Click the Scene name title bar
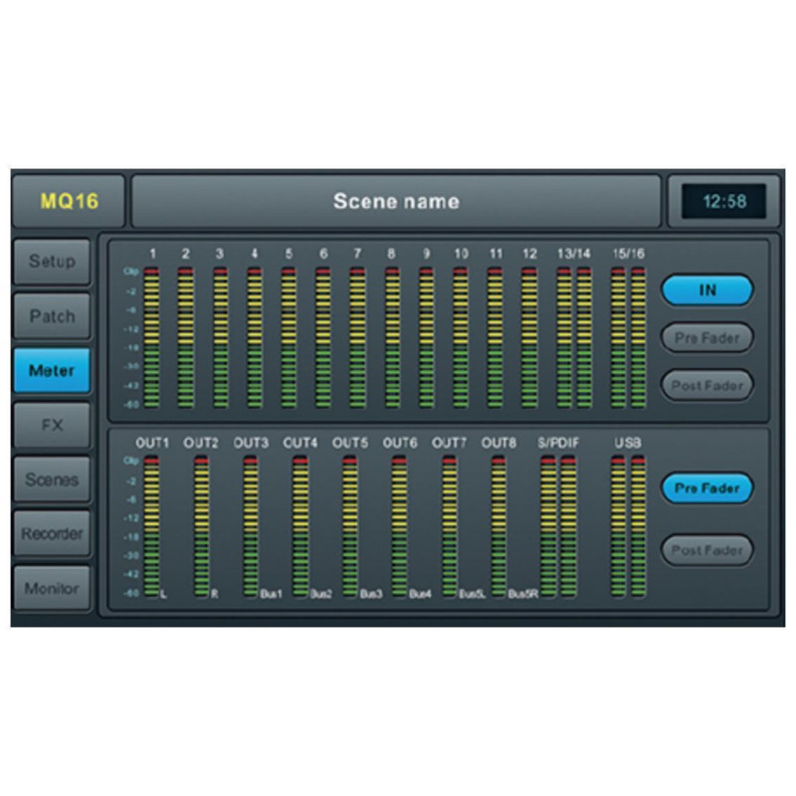 pyautogui.click(x=396, y=202)
